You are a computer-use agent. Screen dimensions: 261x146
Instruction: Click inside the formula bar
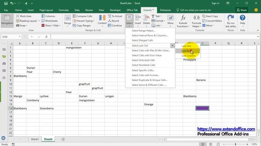[153, 37]
